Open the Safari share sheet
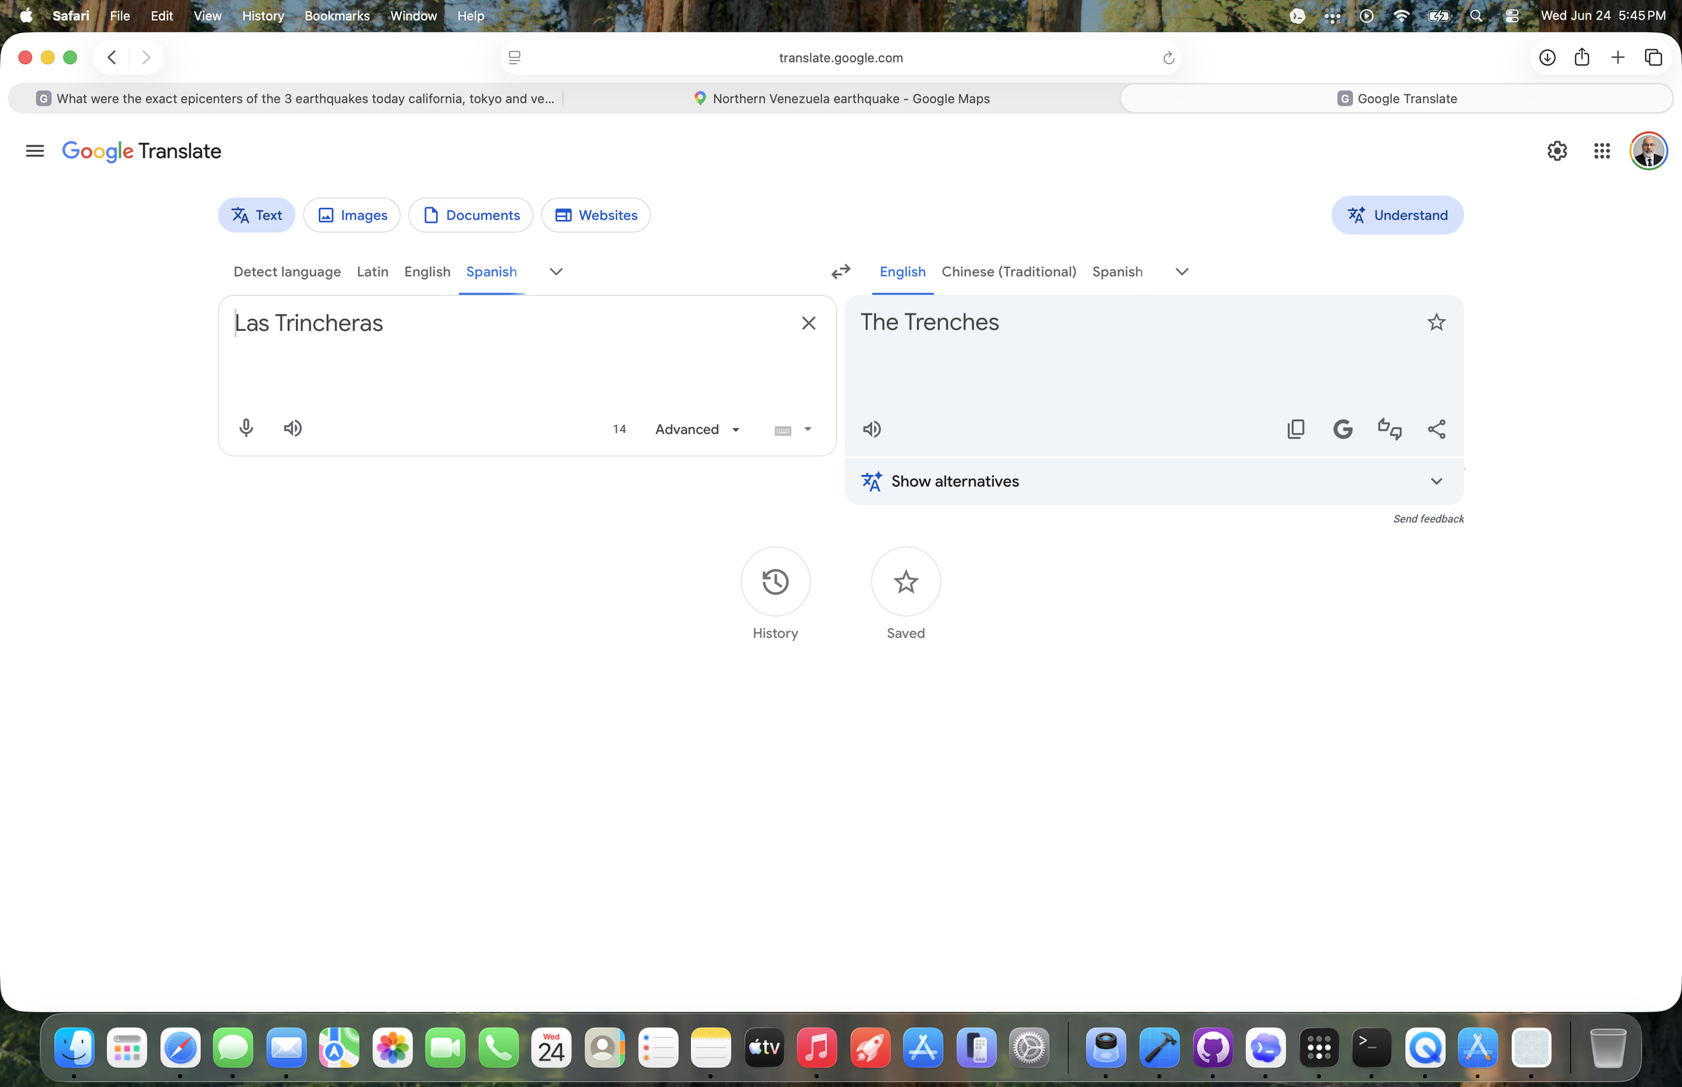 pyautogui.click(x=1582, y=57)
